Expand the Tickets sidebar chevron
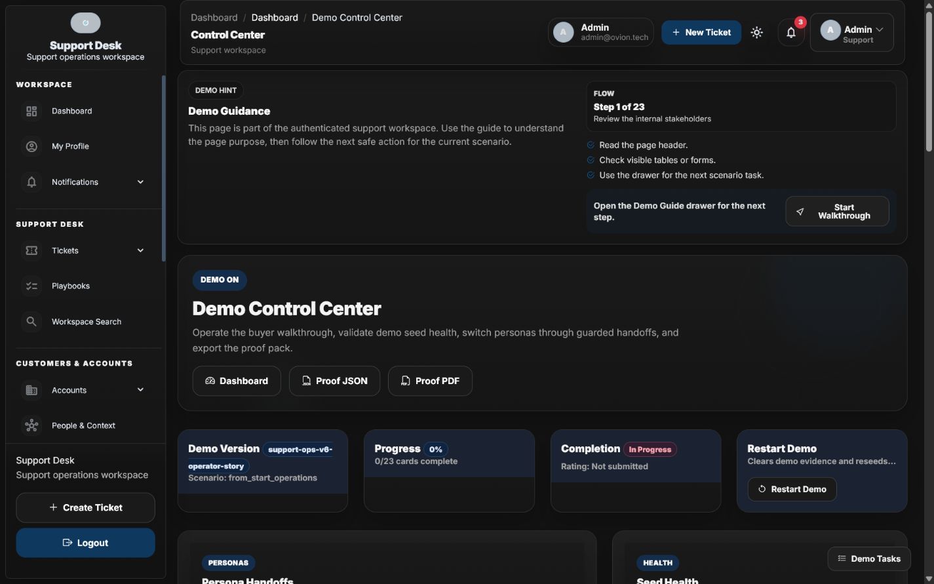Screen dimensions: 934x584 click(x=140, y=250)
